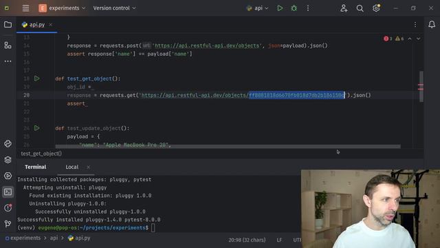Click the assert keyword on line 21
The height and width of the screenshot is (248, 440).
76,103
